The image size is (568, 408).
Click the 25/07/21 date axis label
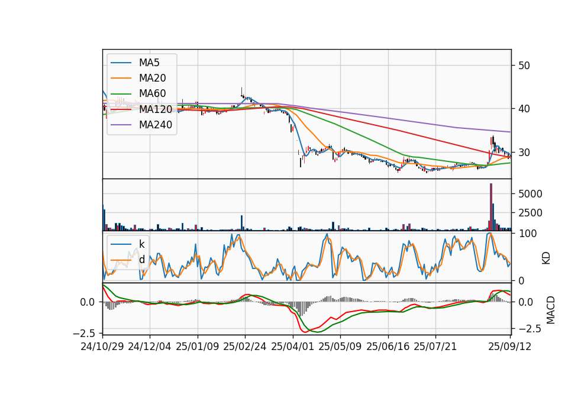tap(435, 347)
